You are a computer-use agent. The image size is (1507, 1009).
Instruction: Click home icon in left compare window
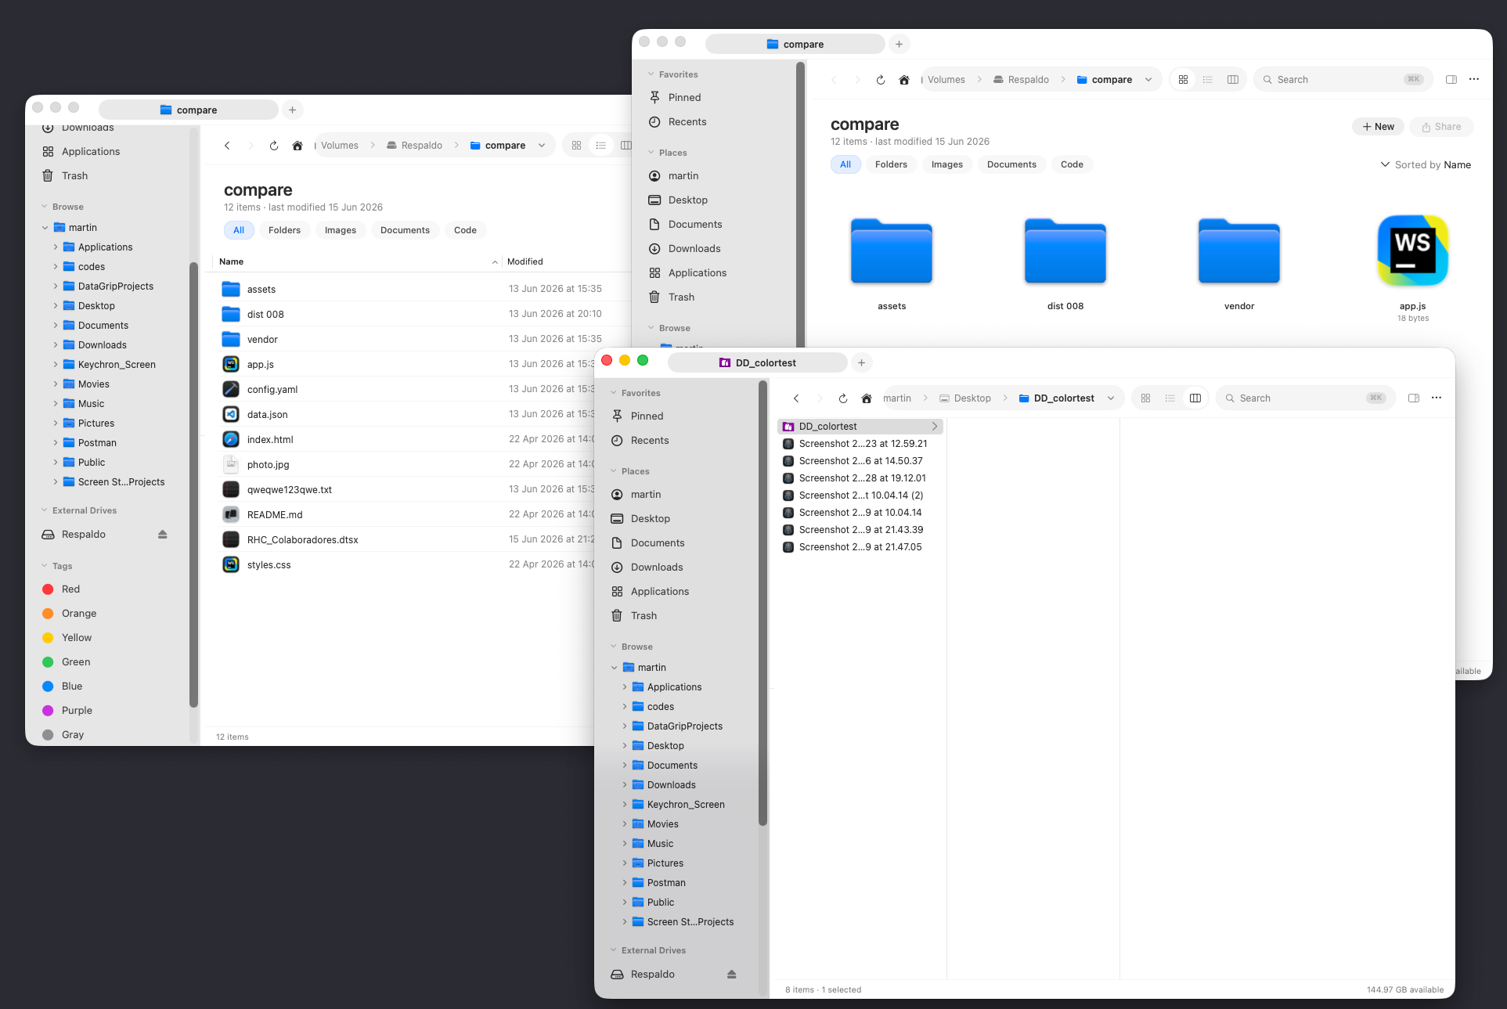click(297, 146)
